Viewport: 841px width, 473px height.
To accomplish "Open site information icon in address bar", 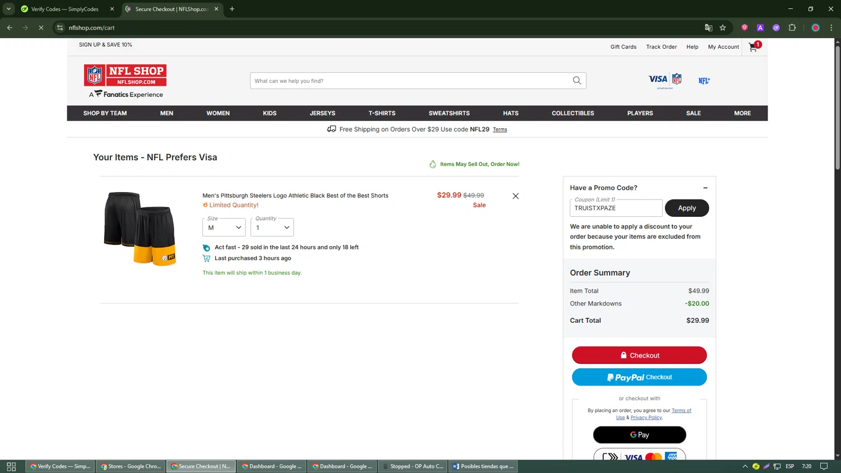I will coord(60,27).
